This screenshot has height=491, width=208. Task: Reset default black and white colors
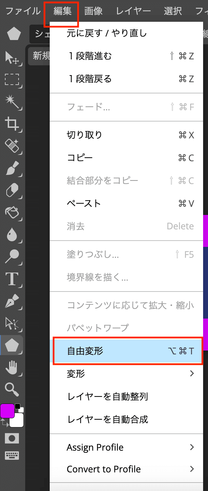[19, 408]
